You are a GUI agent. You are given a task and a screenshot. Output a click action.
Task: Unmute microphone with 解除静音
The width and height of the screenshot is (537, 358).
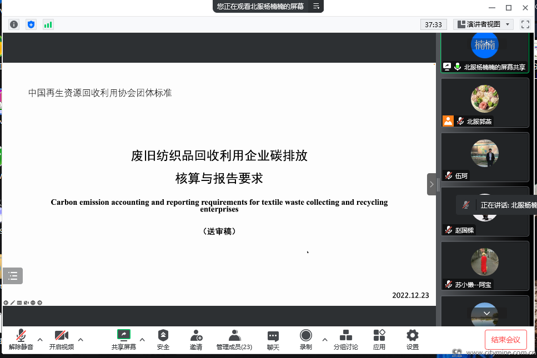[x=21, y=340]
